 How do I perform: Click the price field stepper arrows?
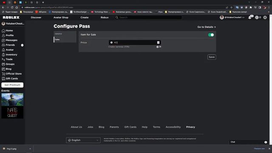(x=158, y=42)
